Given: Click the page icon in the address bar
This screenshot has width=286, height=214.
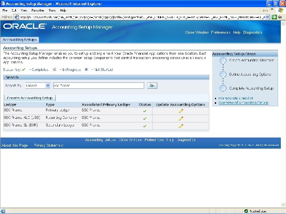Looking at the screenshot, I should [x=17, y=17].
